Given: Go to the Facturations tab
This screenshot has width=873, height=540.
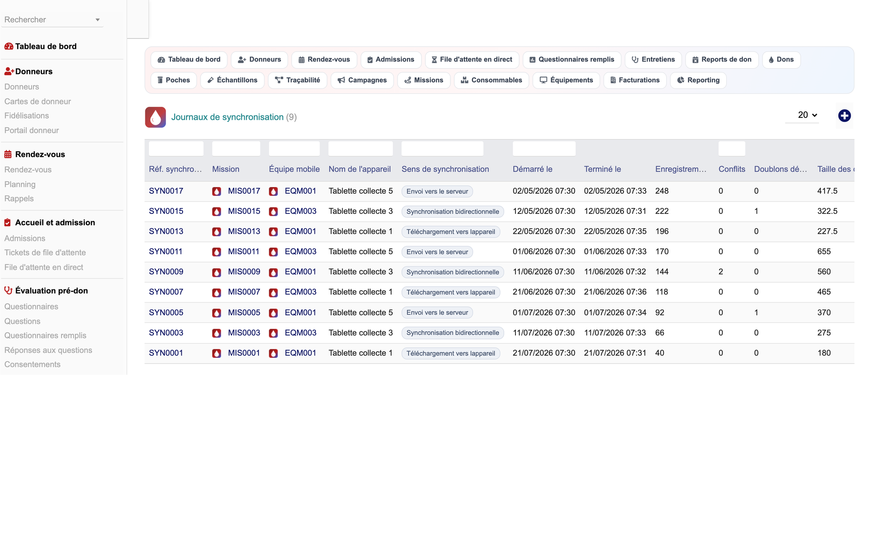Looking at the screenshot, I should click(635, 80).
